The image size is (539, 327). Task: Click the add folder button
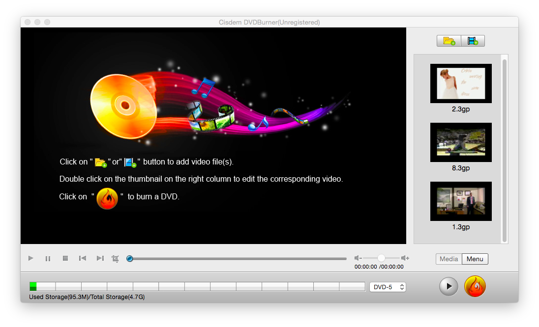click(x=449, y=41)
